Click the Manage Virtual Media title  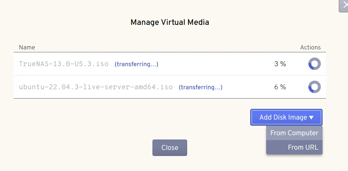[x=170, y=22]
